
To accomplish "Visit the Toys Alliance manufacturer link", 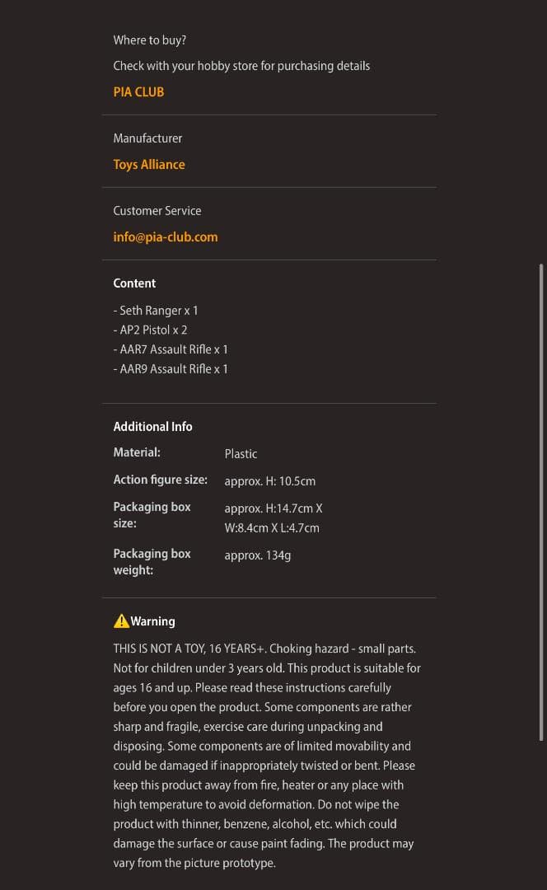I will 149,165.
